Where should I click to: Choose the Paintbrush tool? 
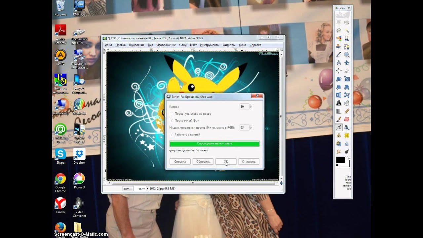339,119
